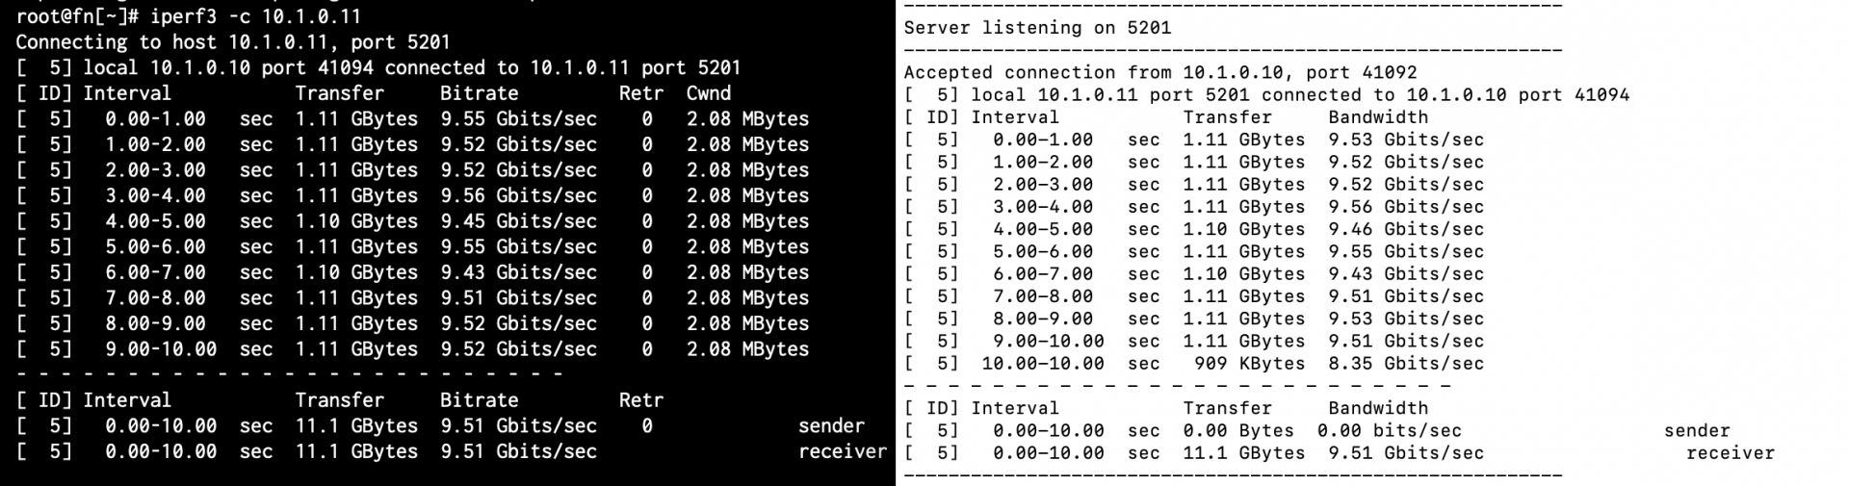Click the 2.08 MBytes Cwnd value in row 4.00-5.00
The height and width of the screenshot is (486, 1849).
coord(747,221)
